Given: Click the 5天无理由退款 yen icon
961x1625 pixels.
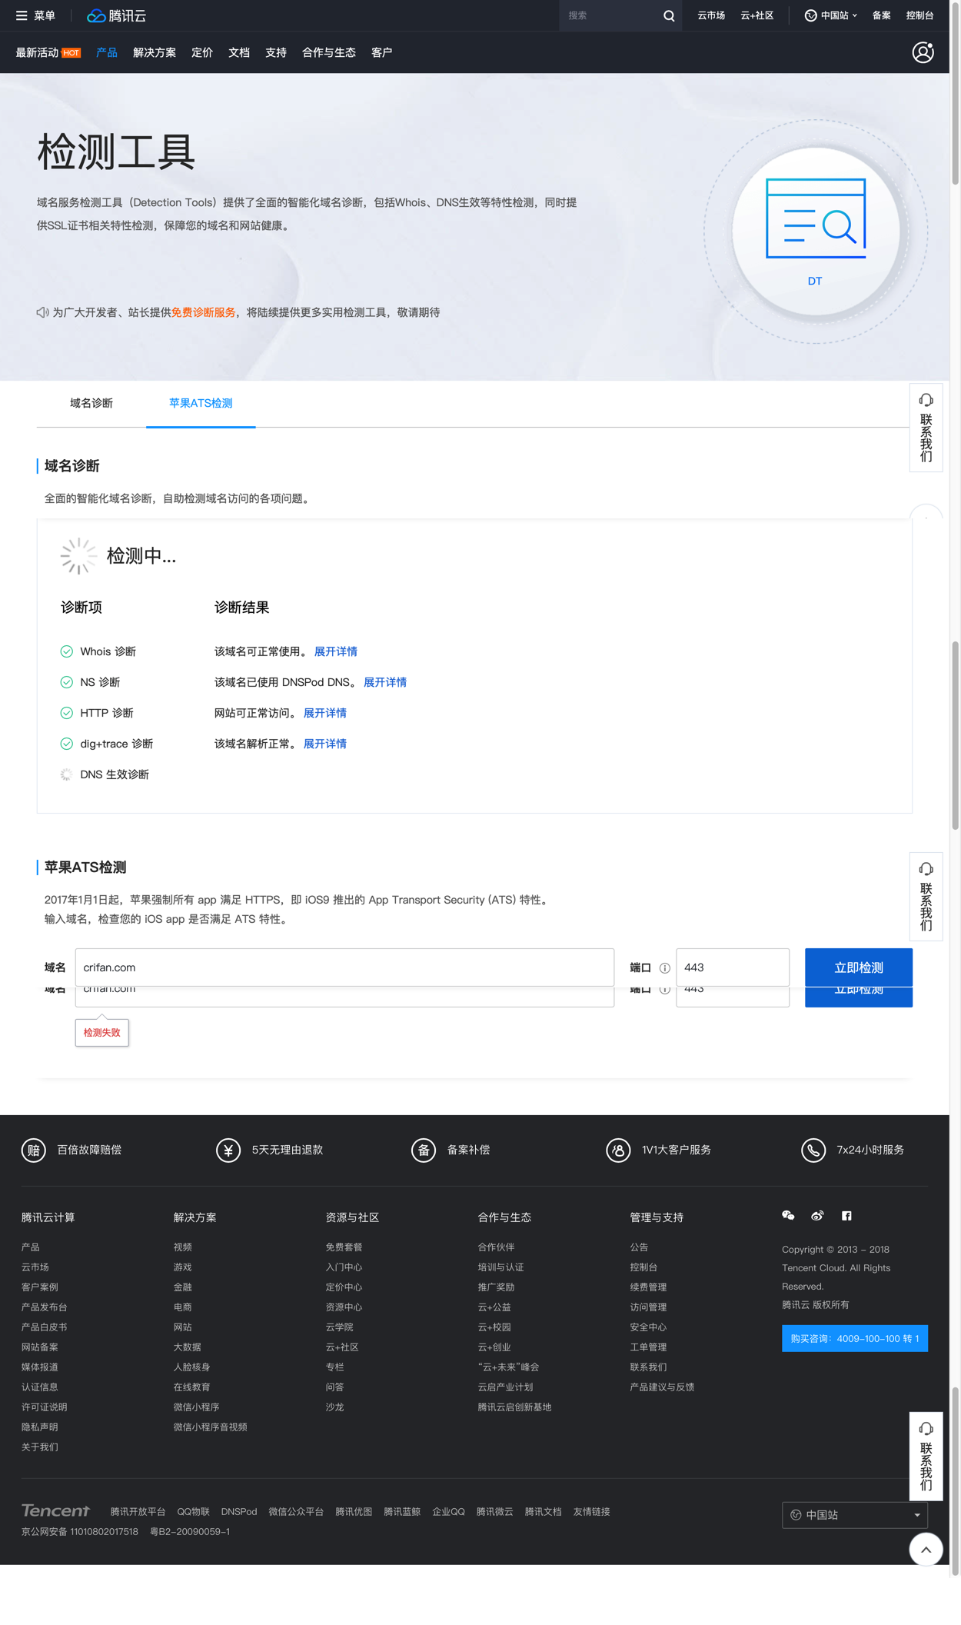Looking at the screenshot, I should [x=228, y=1150].
